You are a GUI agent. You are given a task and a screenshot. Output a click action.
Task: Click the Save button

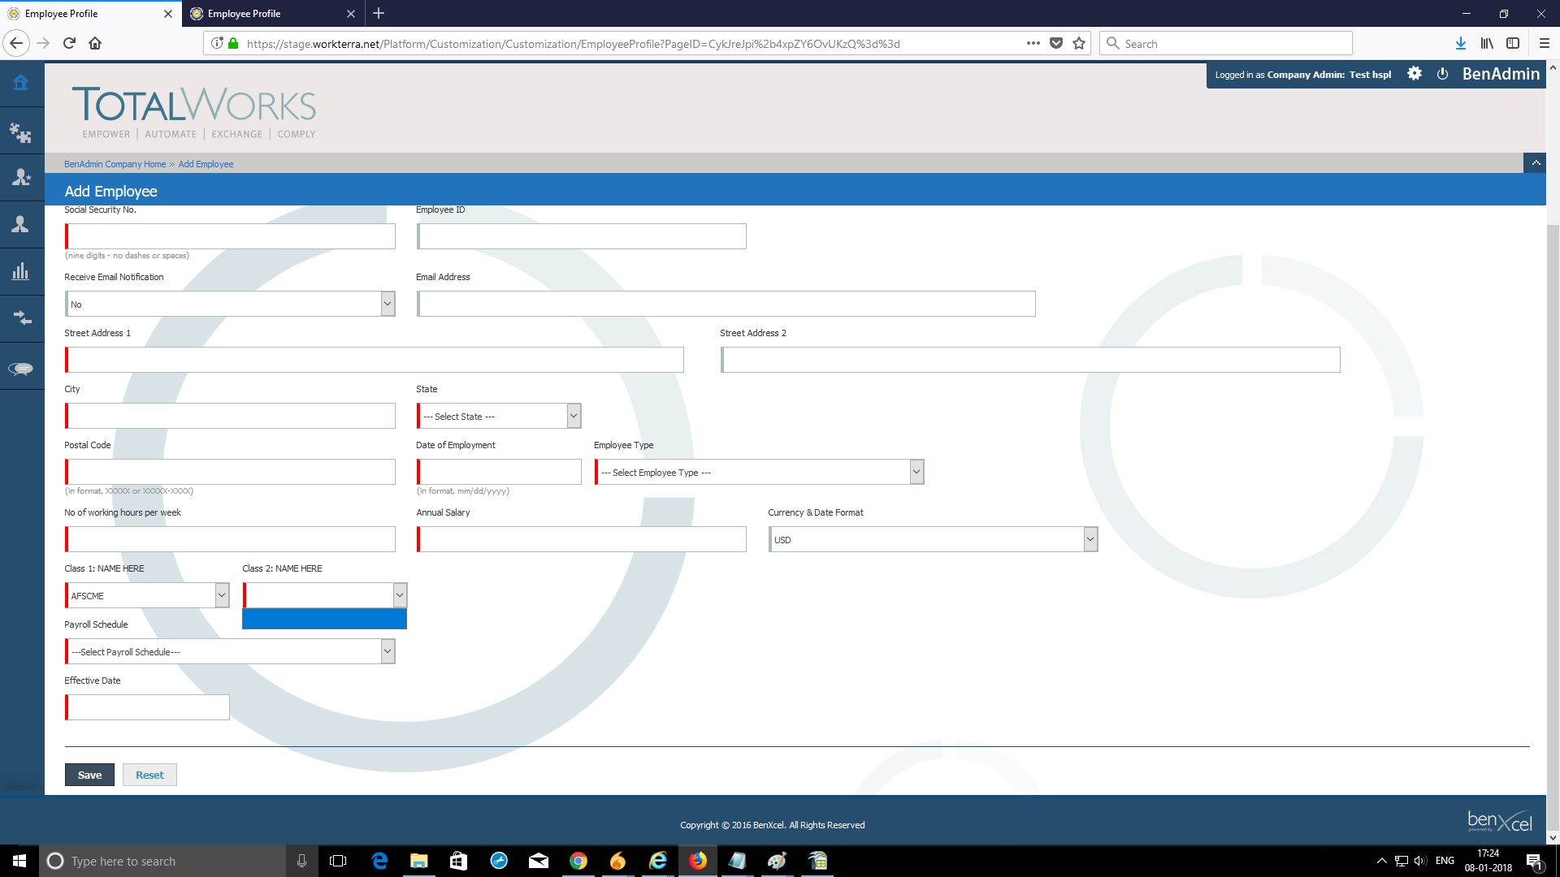[x=89, y=775]
